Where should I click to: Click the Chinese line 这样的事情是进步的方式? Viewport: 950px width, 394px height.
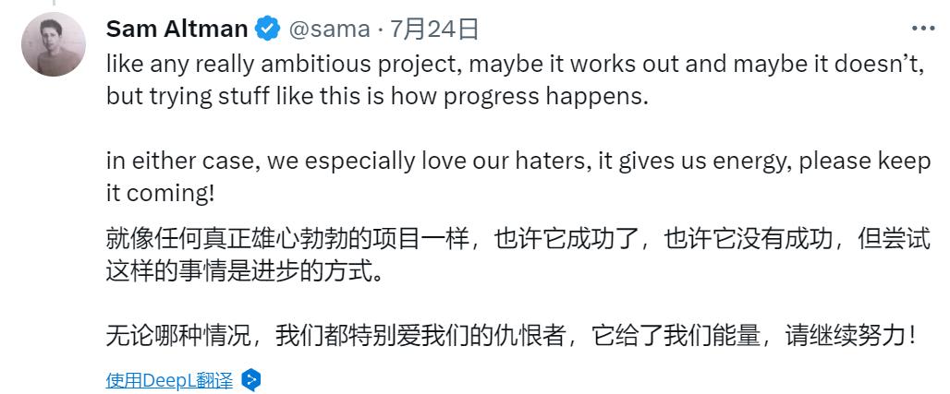242,271
